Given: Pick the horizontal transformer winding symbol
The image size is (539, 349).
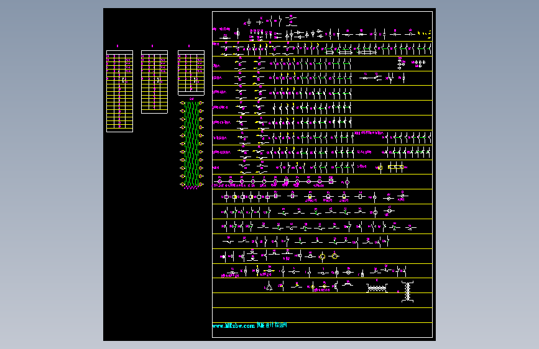Looking at the screenshot, I should pos(377,288).
